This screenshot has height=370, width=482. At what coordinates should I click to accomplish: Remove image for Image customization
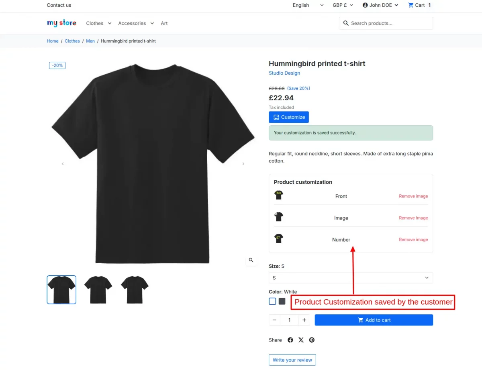(x=413, y=218)
